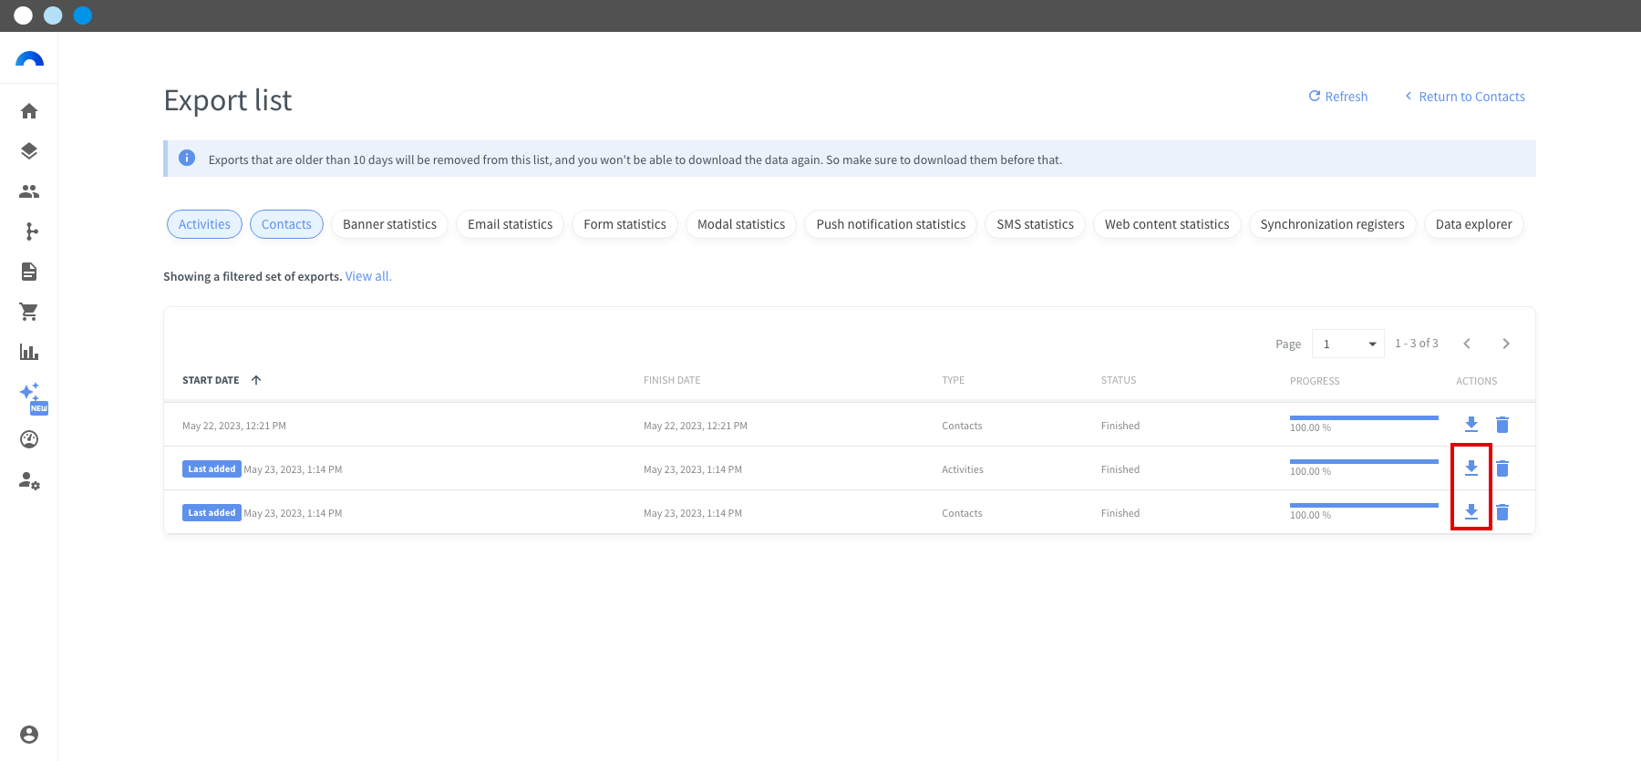Sort by START DATE column arrow
This screenshot has width=1641, height=761.
tap(256, 380)
